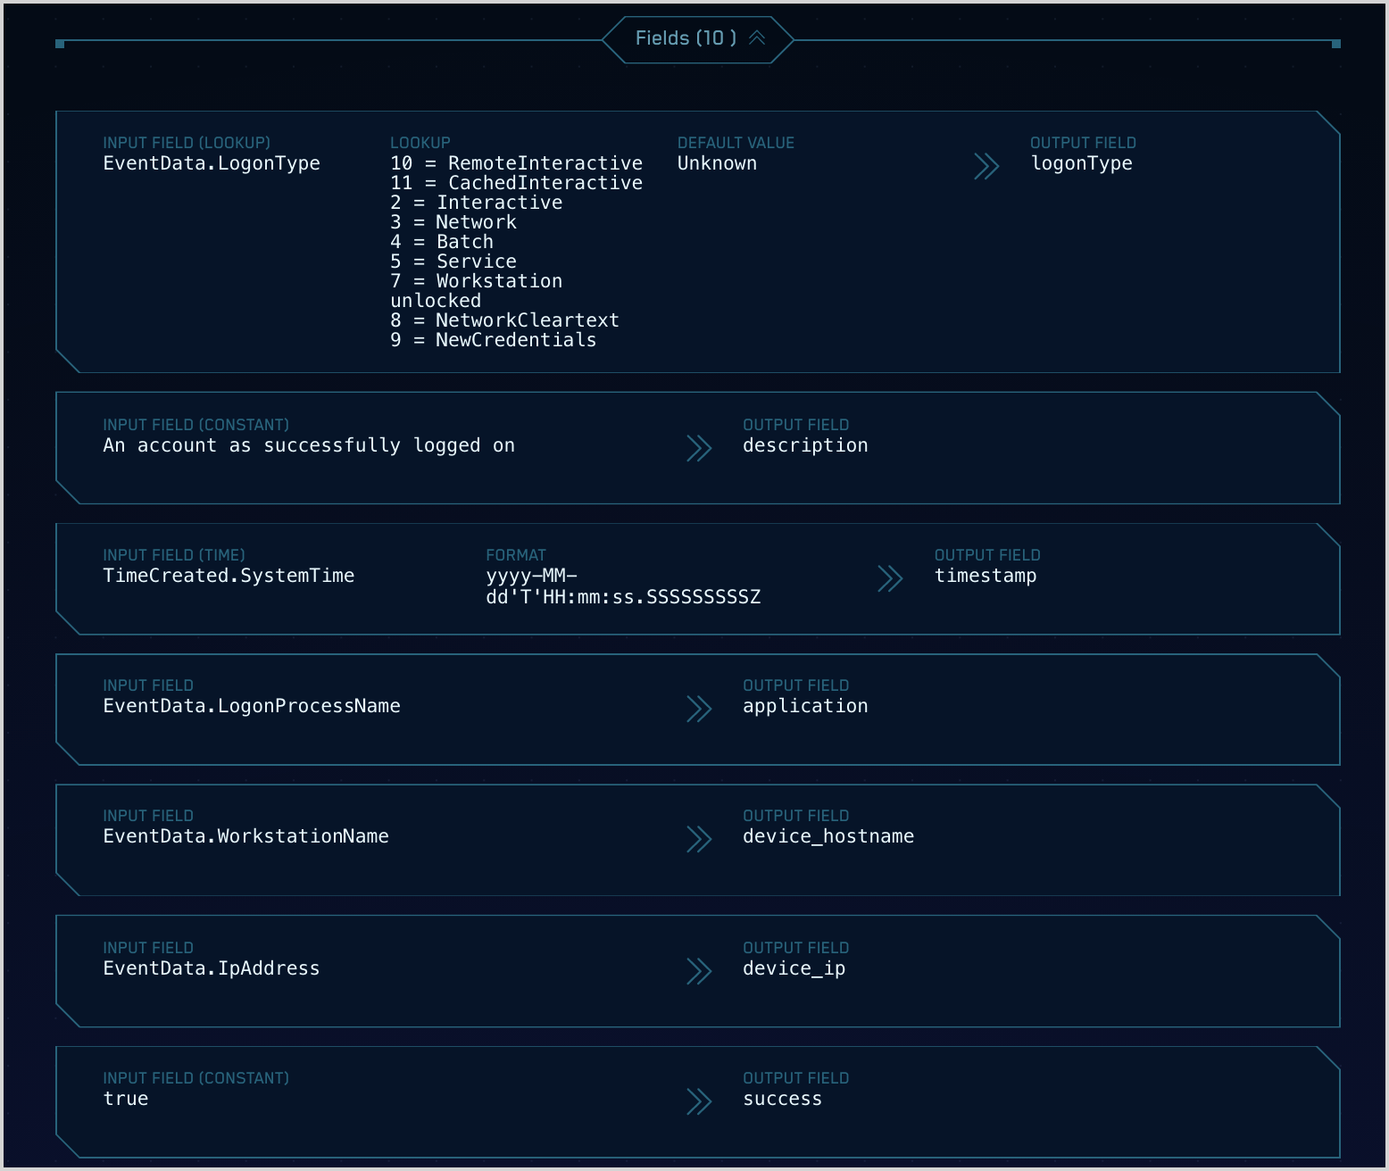Collapse the Fields section using the up chevron
The width and height of the screenshot is (1389, 1171).
pos(757,38)
